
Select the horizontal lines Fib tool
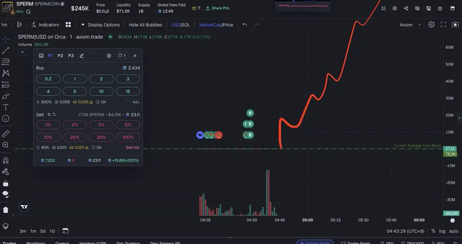pos(6,61)
